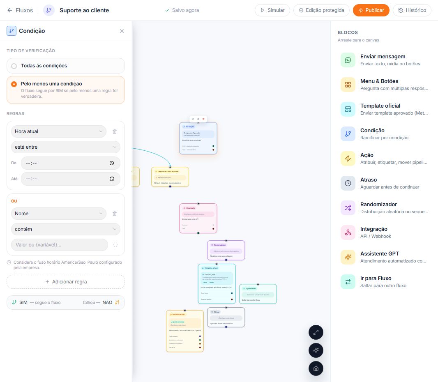Click the Até time input field

coord(70,179)
